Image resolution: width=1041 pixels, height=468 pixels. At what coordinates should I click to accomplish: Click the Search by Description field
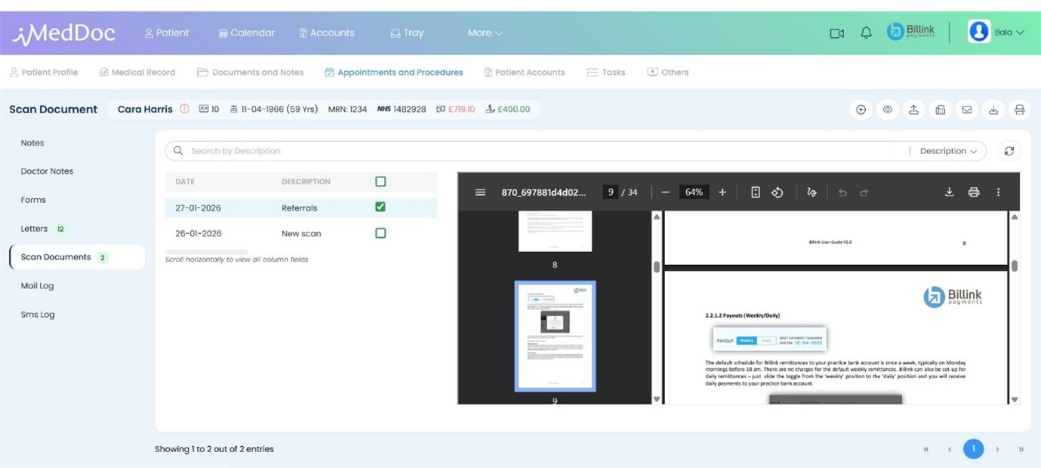pos(528,151)
